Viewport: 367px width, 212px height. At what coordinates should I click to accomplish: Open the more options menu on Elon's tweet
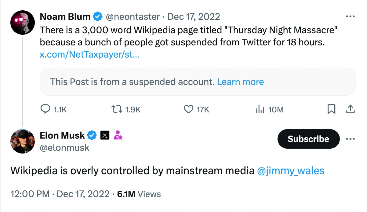tap(351, 139)
